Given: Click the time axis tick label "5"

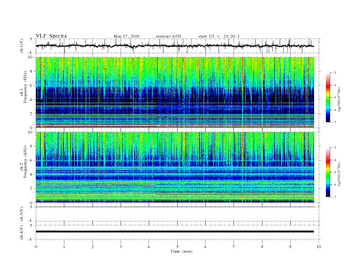Looking at the screenshot, I should pos(177,247).
